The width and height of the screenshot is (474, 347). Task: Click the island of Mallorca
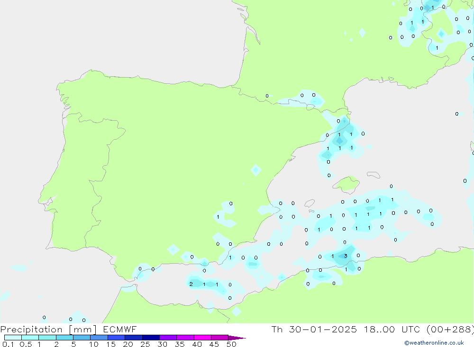coord(346,184)
